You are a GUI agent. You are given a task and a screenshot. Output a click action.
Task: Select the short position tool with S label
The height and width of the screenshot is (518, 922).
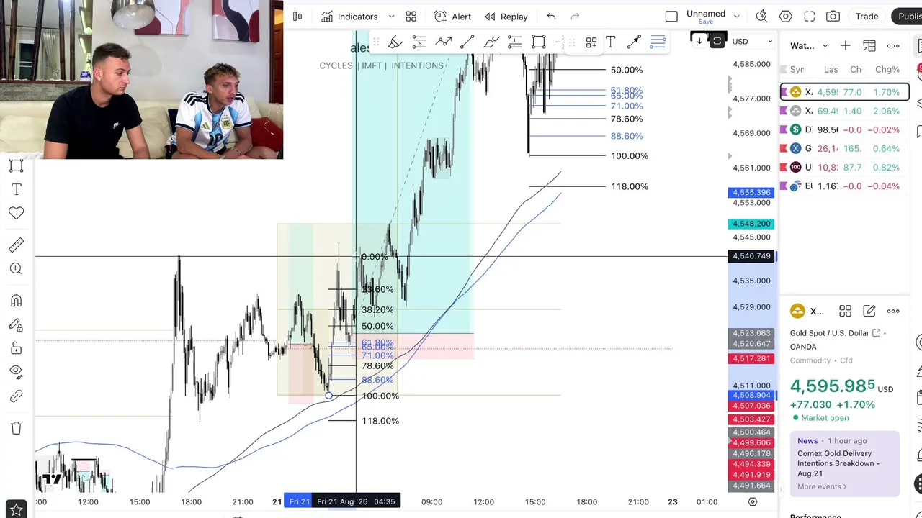pyautogui.click(x=419, y=42)
